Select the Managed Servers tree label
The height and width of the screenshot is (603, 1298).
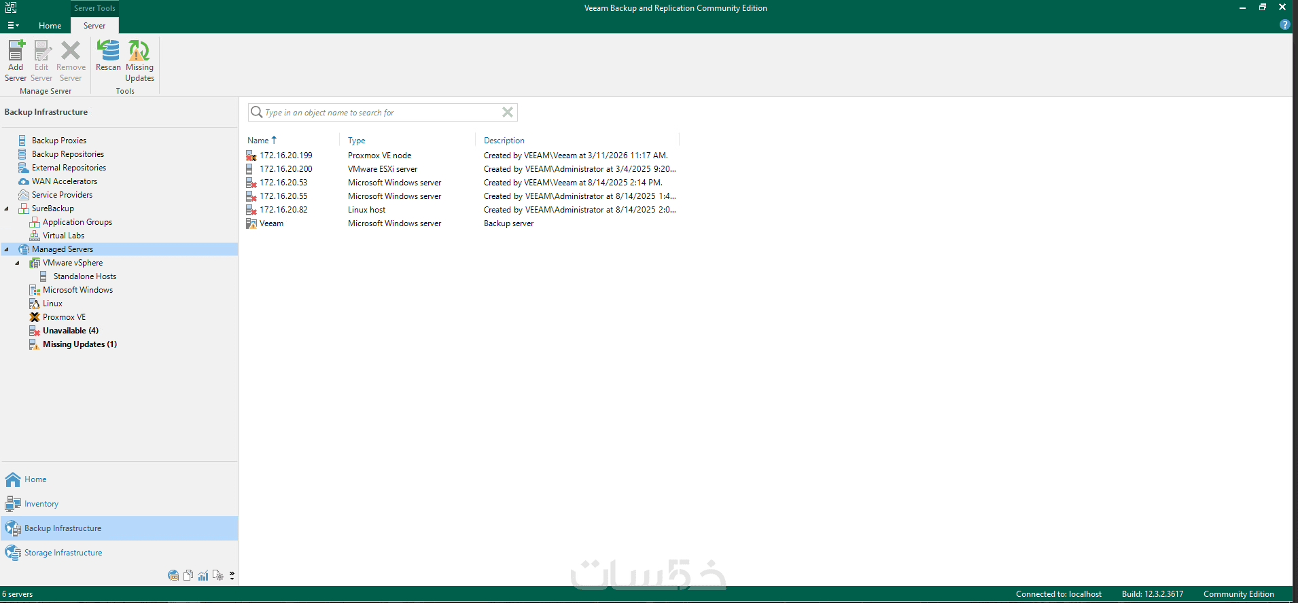click(63, 249)
